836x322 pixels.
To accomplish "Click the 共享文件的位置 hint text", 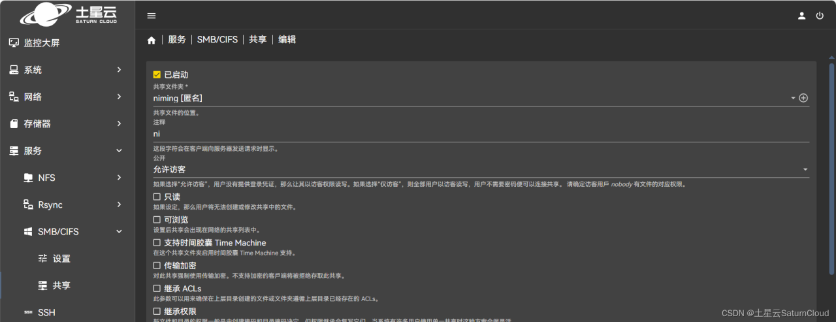I will coord(176,112).
